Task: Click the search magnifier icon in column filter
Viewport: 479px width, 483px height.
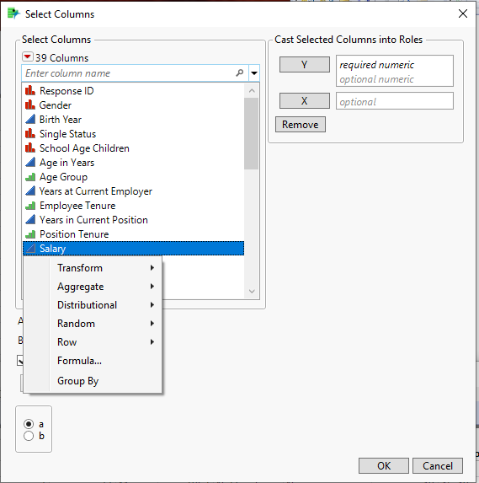Action: pyautogui.click(x=239, y=73)
